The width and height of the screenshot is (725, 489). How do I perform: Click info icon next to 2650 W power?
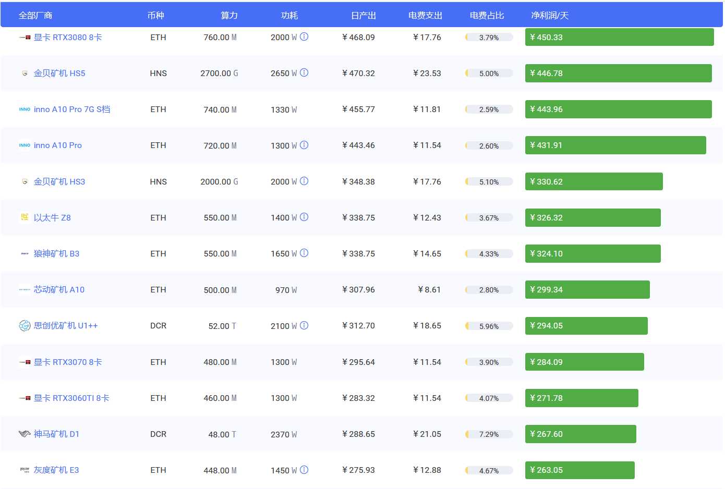coord(304,73)
